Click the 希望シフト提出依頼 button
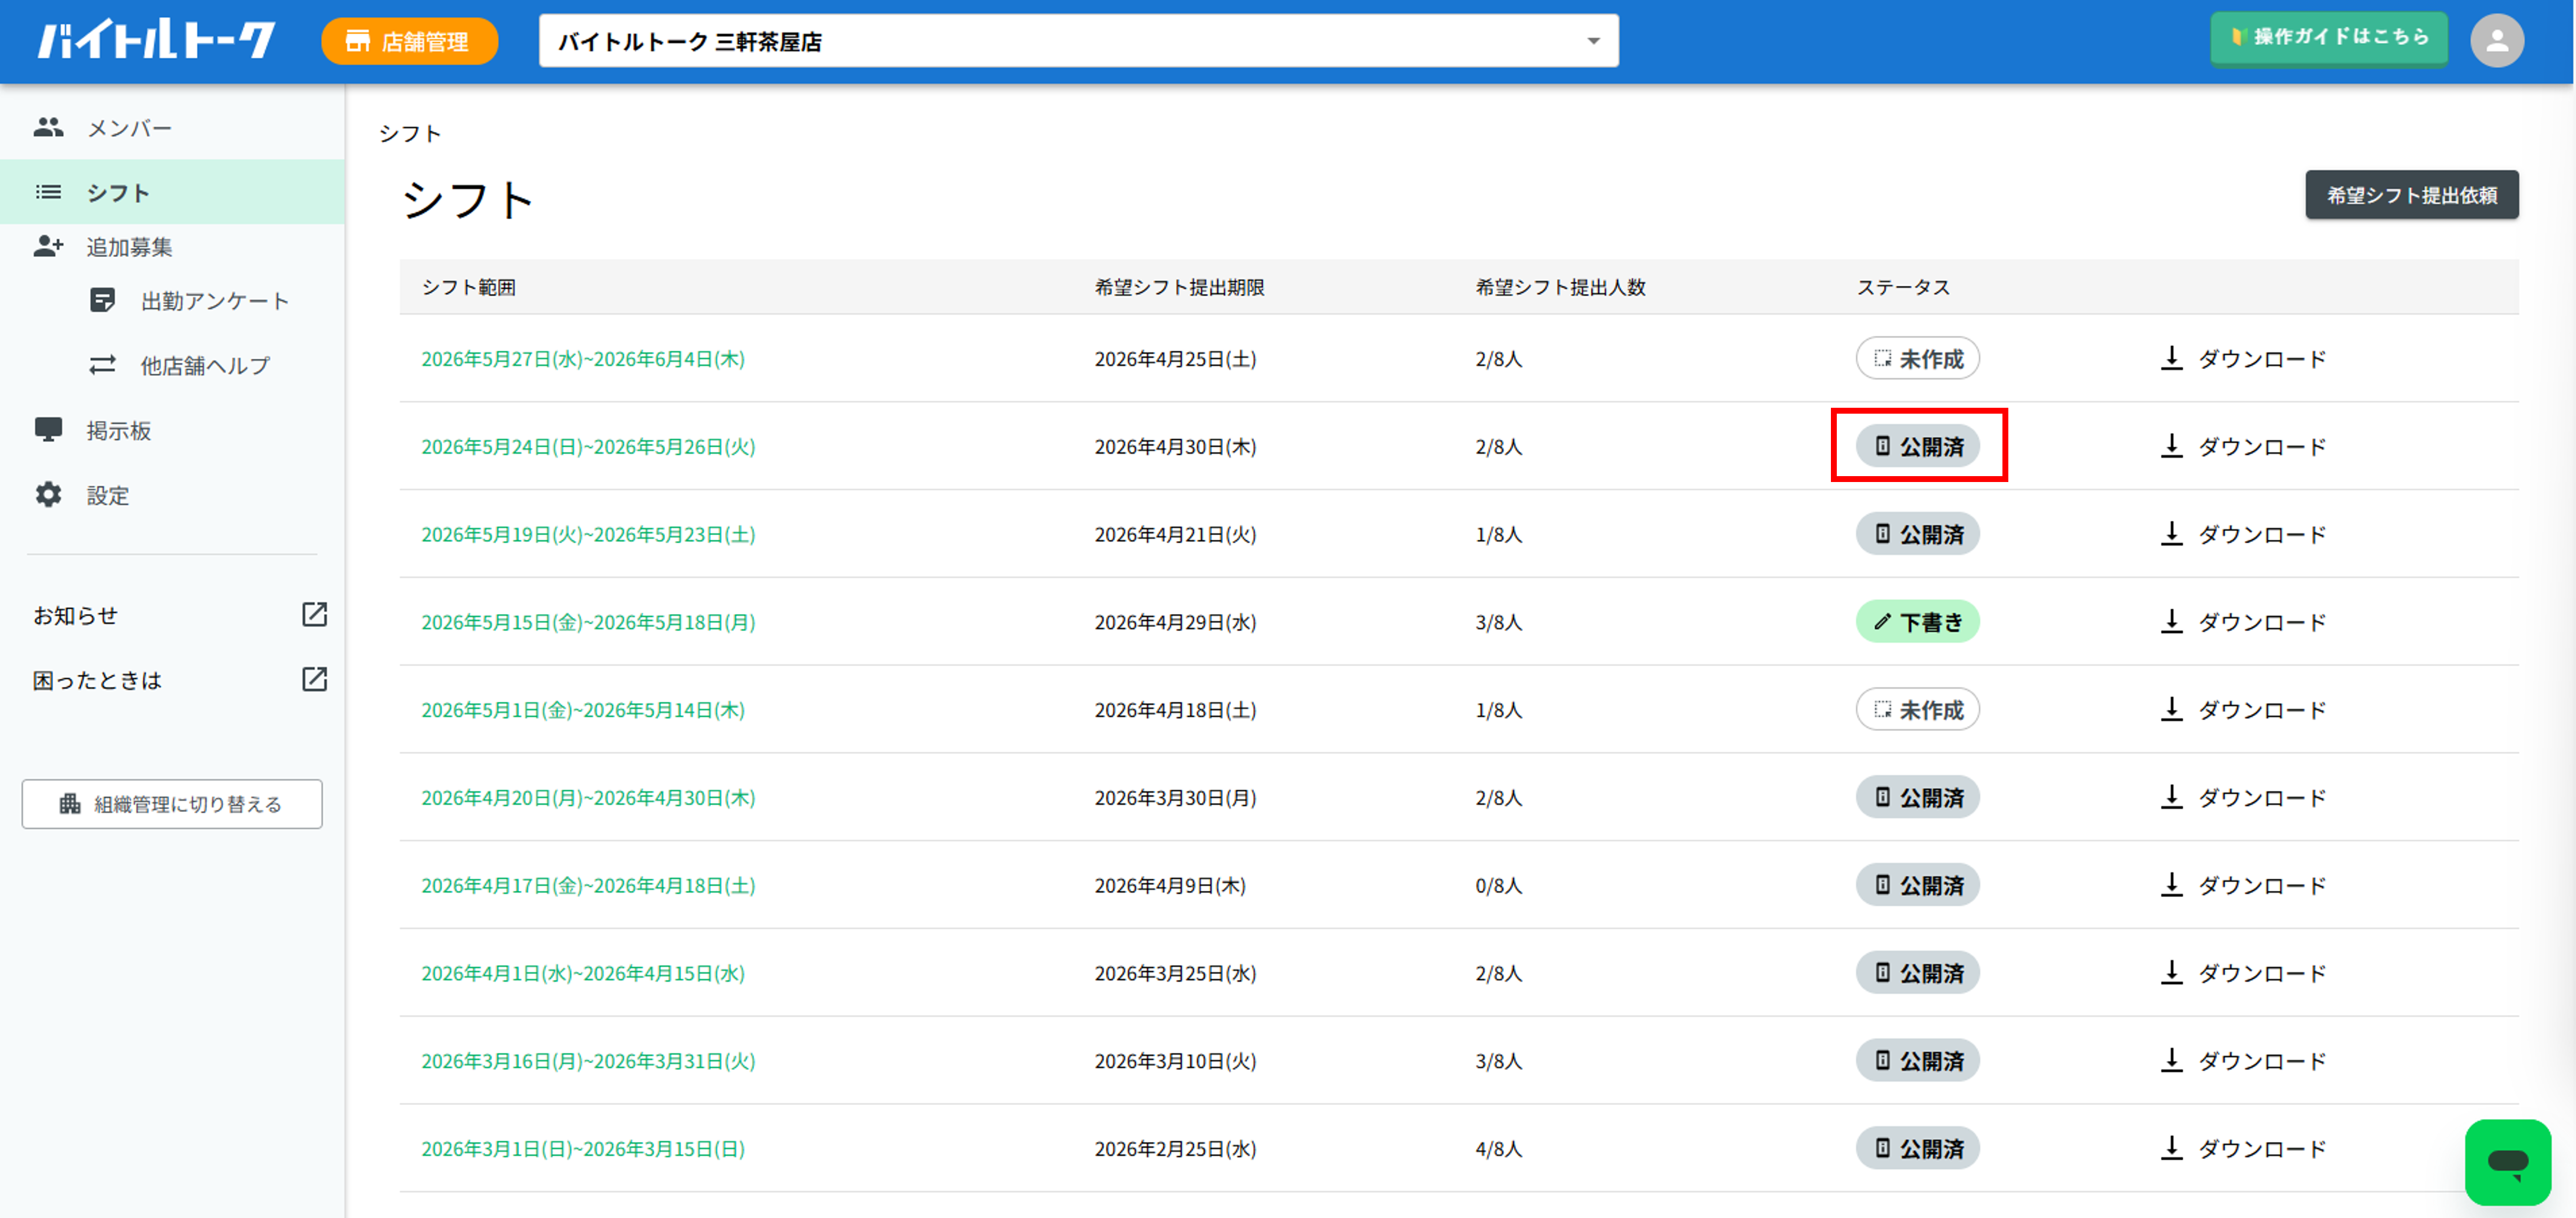The image size is (2576, 1218). tap(2412, 194)
